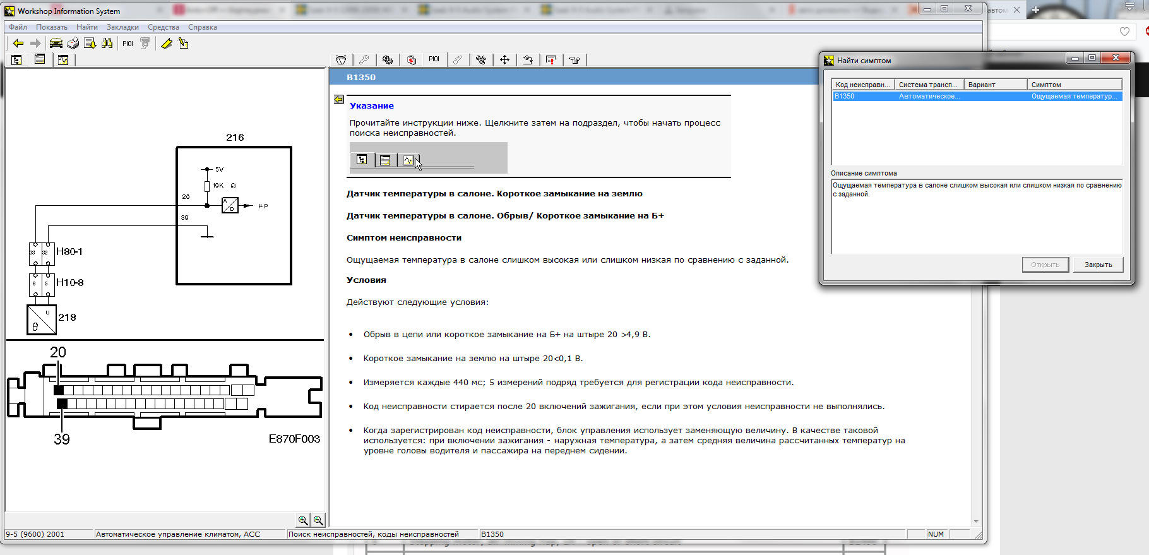Image resolution: width=1149 pixels, height=555 pixels.
Task: Click Открыть button in symptom dialog
Action: tap(1045, 265)
